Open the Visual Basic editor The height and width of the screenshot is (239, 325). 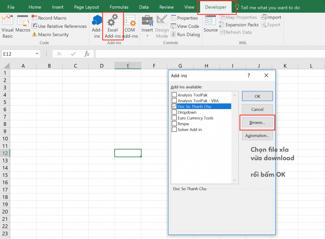8,27
